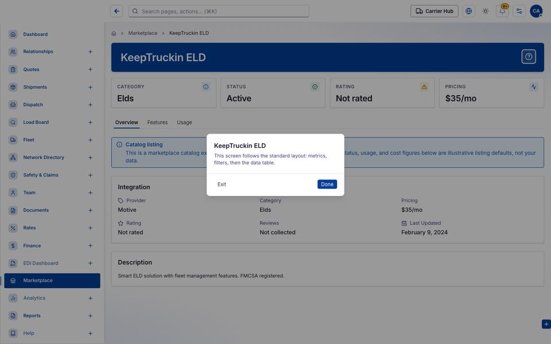Click the Team sidebar item

point(29,193)
